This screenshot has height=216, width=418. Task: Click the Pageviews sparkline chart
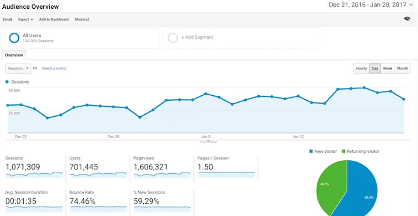click(162, 174)
